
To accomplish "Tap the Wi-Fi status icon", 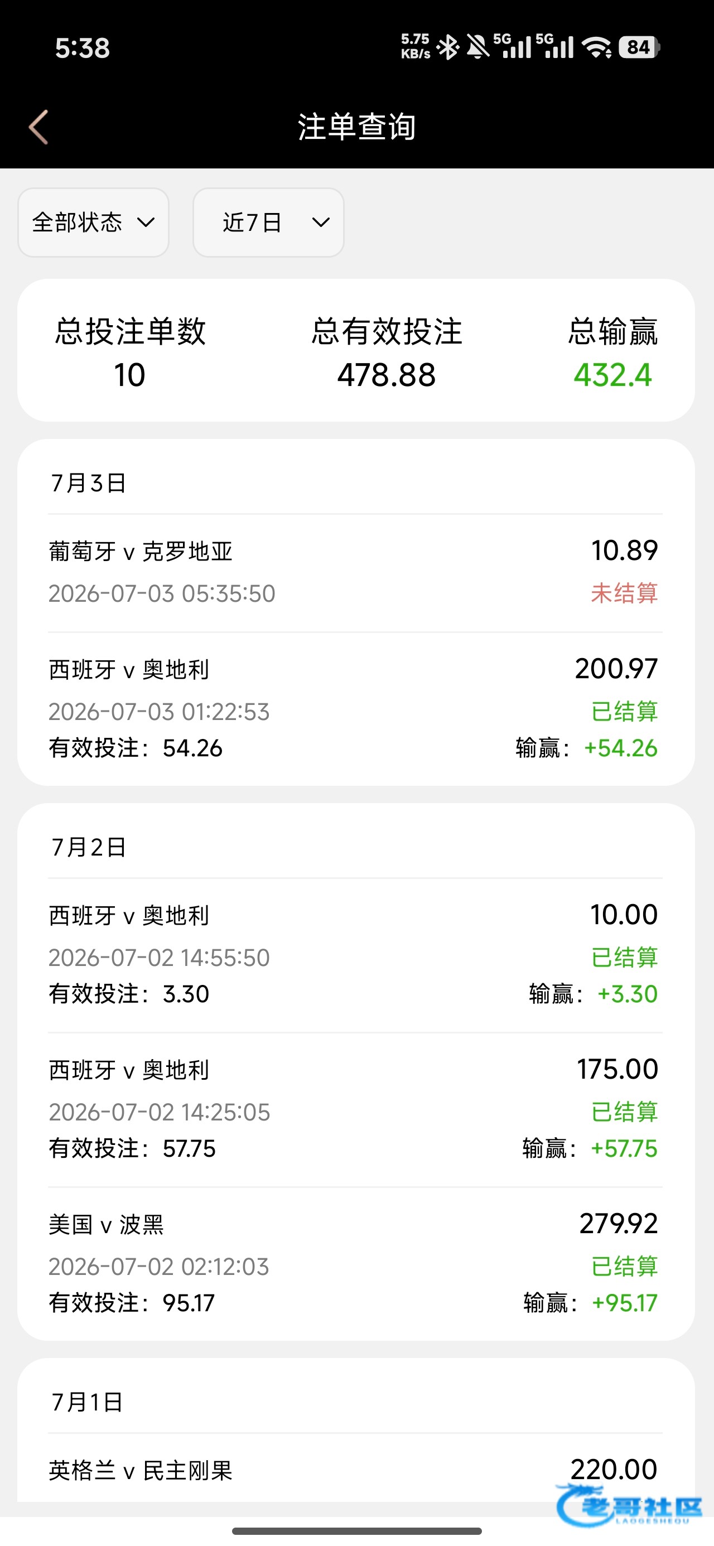I will pos(597,47).
